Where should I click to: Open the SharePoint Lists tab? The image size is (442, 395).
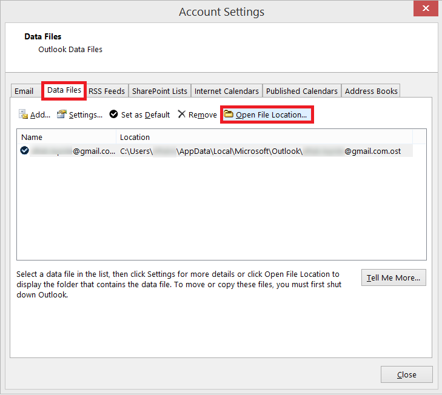coord(159,91)
